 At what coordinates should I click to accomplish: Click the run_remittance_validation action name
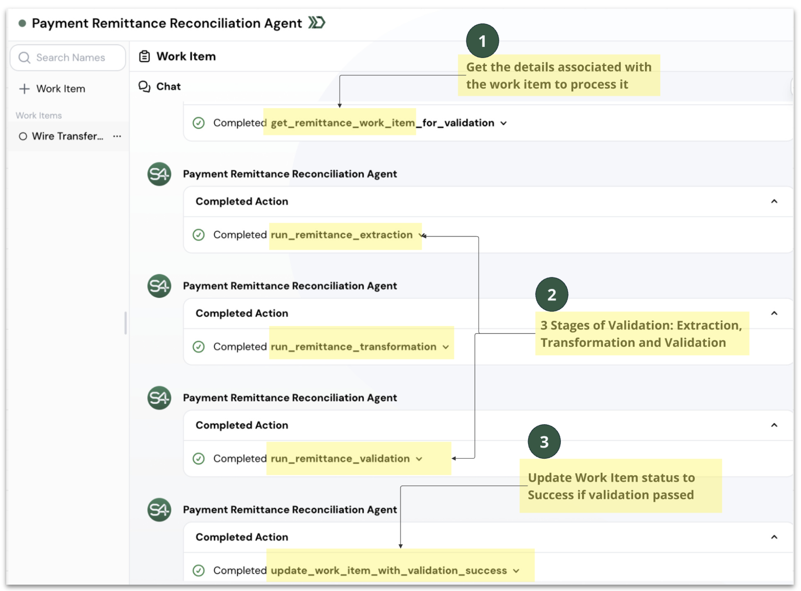[340, 459]
